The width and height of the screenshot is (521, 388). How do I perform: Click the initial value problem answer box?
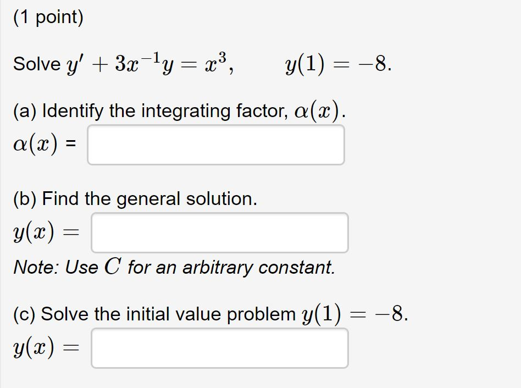pos(220,348)
